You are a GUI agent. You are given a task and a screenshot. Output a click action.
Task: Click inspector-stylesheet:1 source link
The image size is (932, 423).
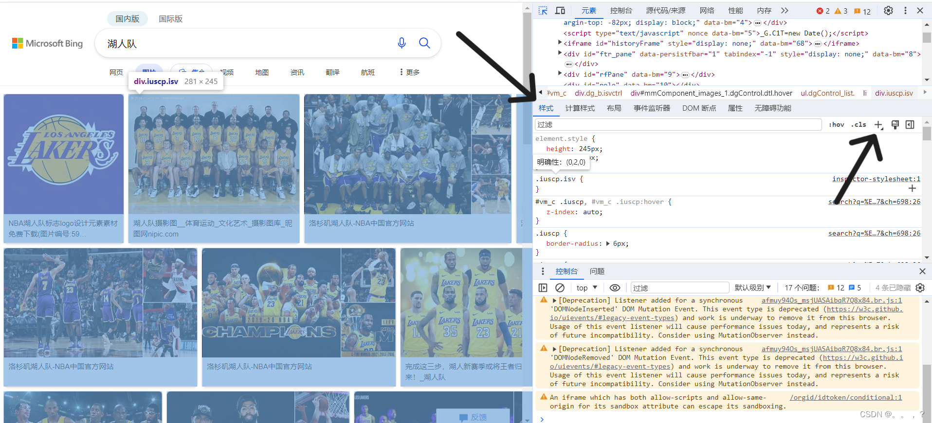876,179
